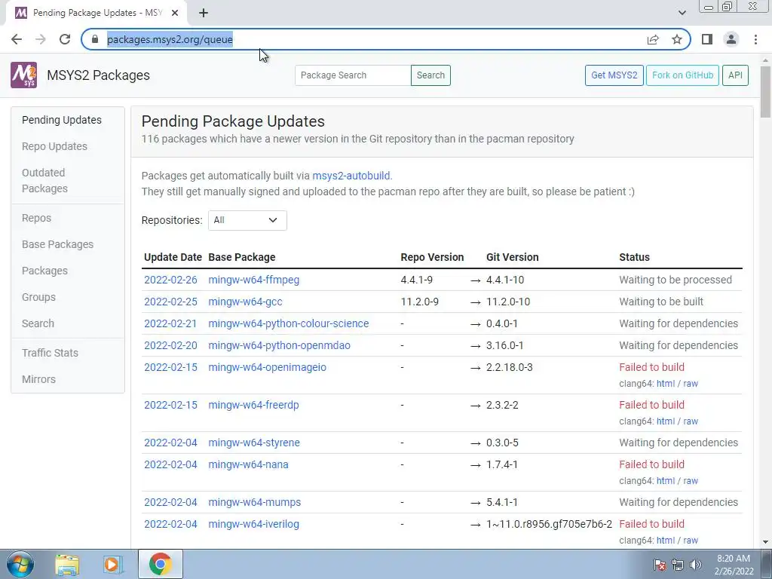Open html build log for nana

point(666,481)
